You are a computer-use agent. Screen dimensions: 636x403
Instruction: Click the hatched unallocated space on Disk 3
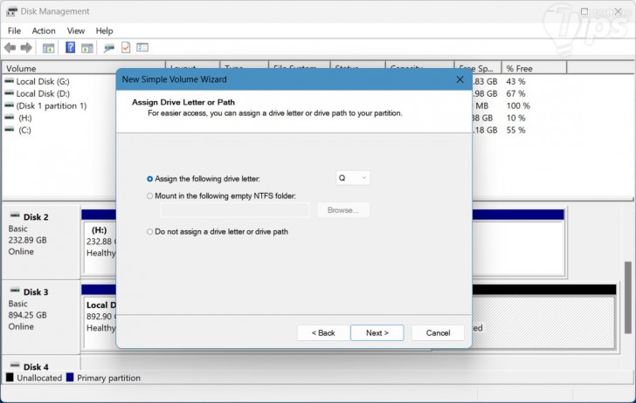544,323
